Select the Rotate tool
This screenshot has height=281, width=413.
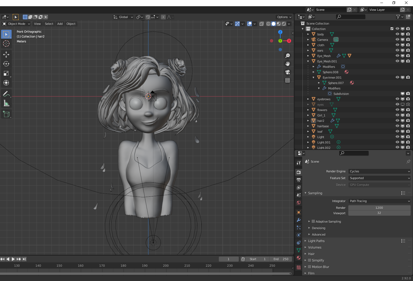pos(6,64)
